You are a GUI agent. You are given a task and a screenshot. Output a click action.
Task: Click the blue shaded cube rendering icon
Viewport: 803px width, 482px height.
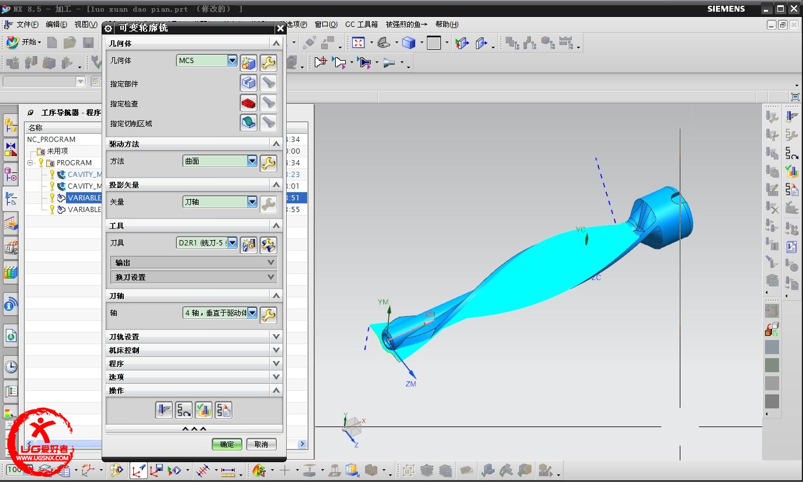[409, 43]
